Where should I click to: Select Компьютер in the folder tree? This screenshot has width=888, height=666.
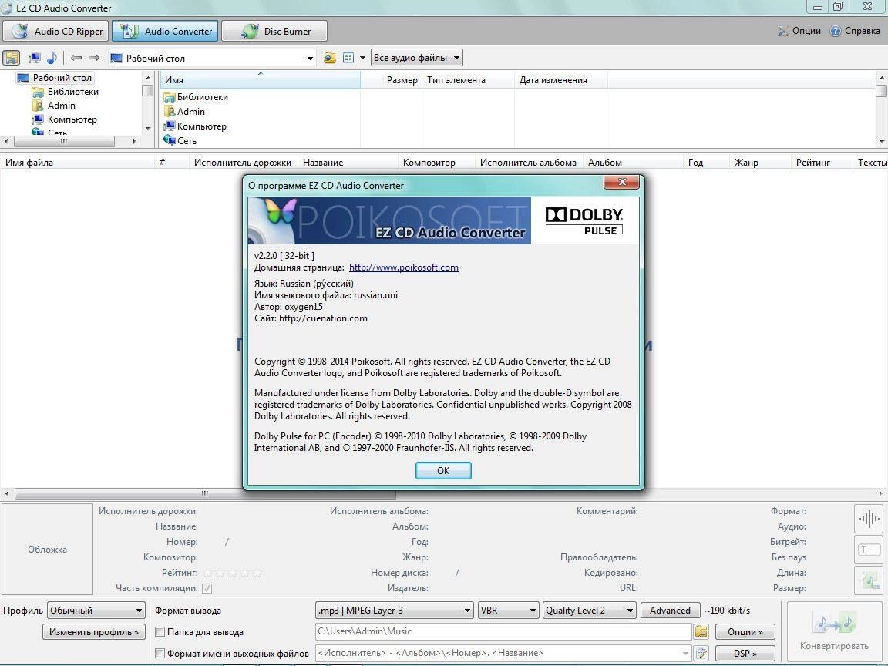pos(72,119)
